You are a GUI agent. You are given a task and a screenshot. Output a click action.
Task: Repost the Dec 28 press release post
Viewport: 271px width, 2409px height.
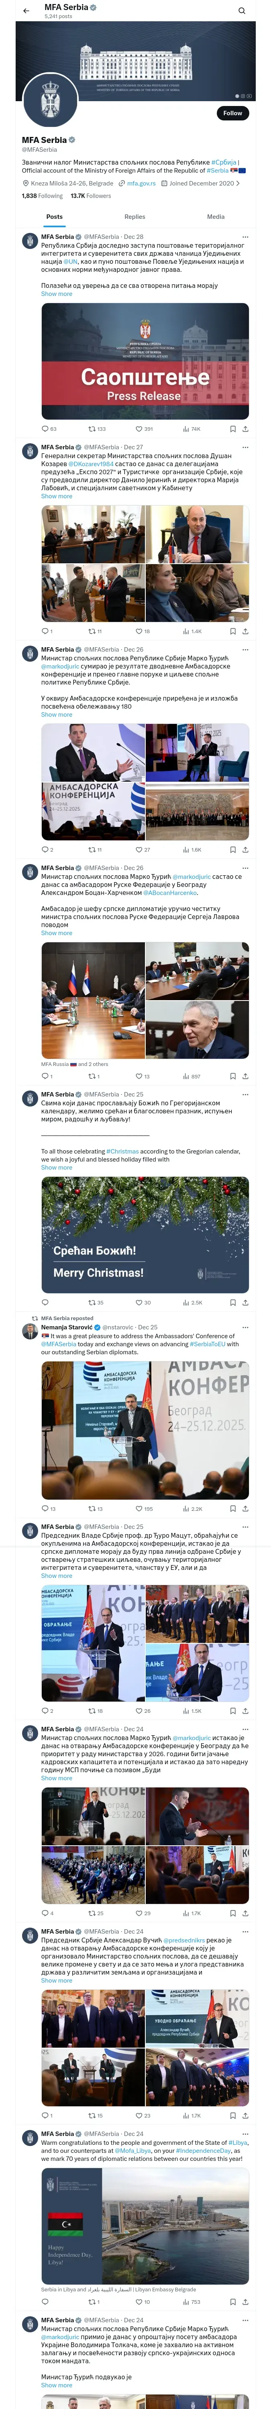[x=96, y=428]
